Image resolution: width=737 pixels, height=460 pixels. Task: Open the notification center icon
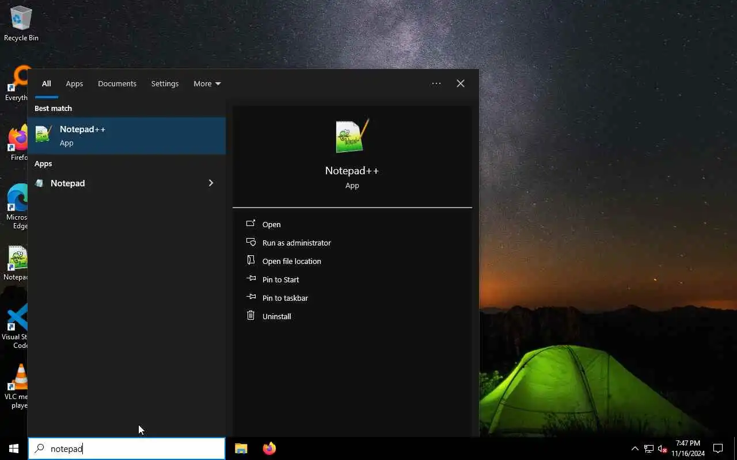pos(718,448)
